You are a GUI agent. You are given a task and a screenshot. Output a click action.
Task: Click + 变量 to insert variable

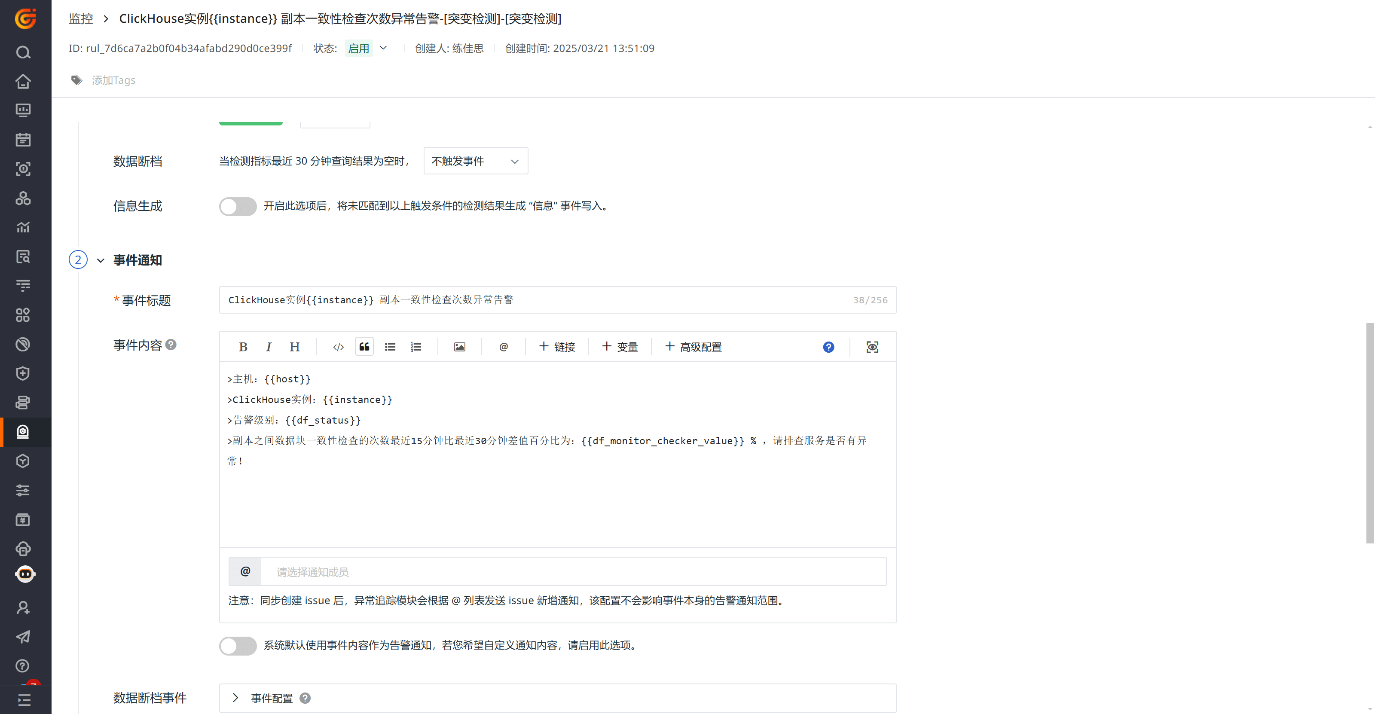point(620,347)
